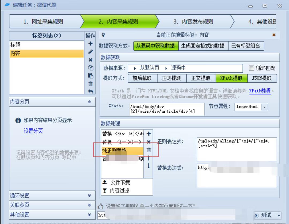Select the 替换 <!--(*)--> rule
289x224 pixels.
123,142
